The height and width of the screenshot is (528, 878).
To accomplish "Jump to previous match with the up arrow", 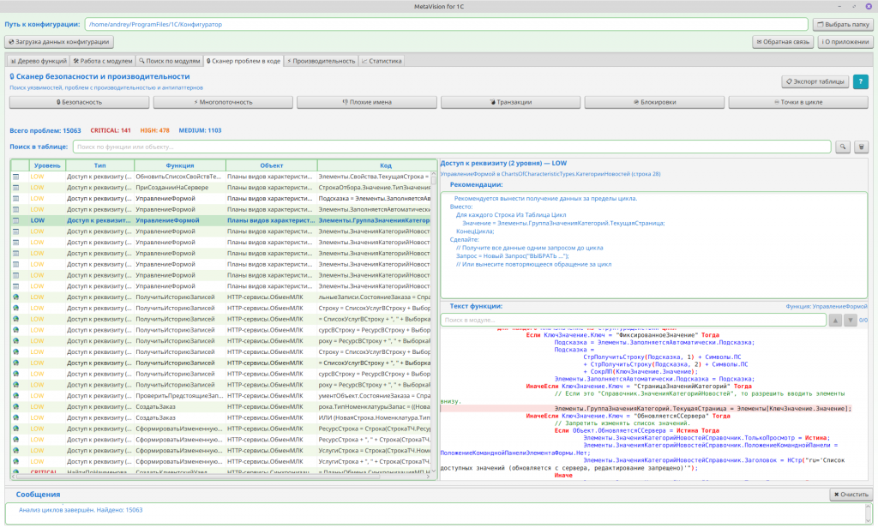I will click(835, 320).
